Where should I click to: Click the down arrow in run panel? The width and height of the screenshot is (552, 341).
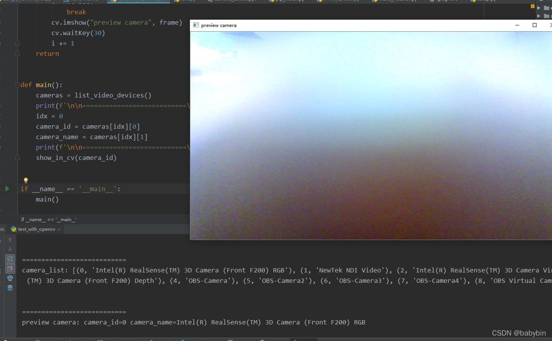pyautogui.click(x=10, y=250)
